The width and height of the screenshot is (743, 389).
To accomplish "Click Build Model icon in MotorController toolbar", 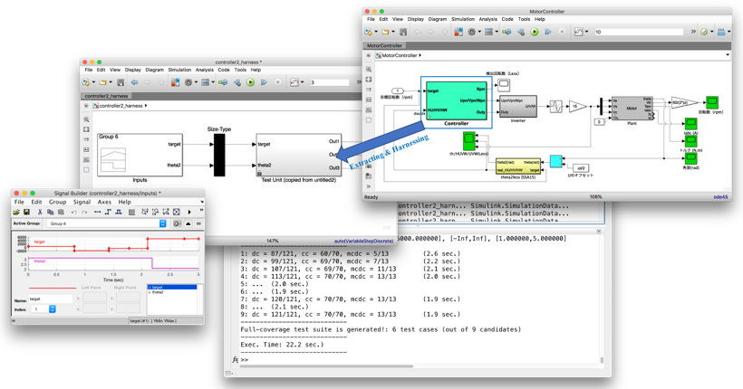I will pos(721,32).
